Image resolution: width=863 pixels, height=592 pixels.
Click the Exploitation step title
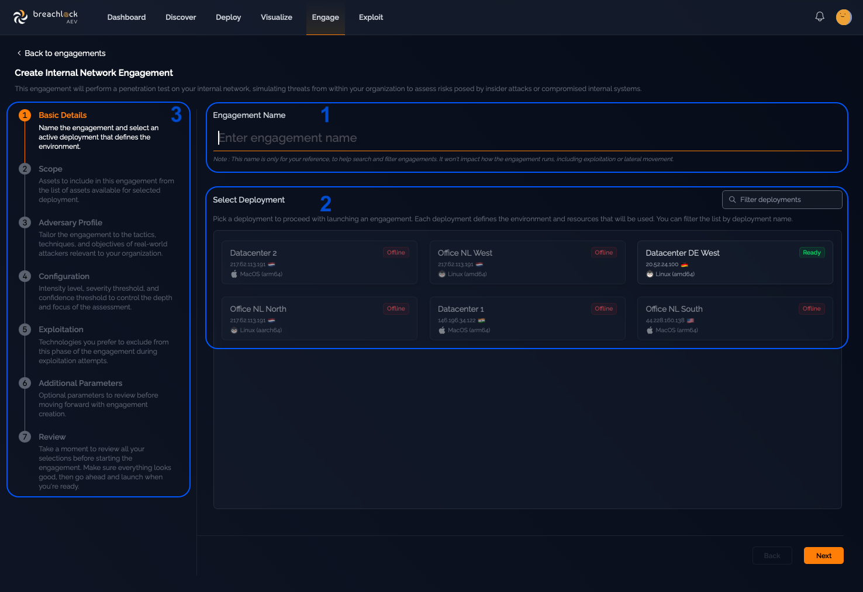tap(61, 329)
